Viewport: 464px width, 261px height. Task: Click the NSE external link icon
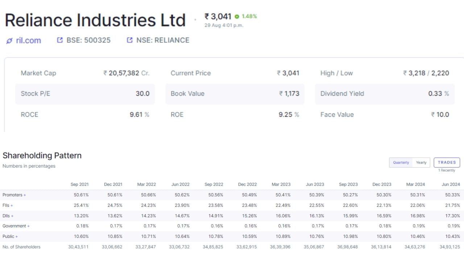click(x=129, y=40)
